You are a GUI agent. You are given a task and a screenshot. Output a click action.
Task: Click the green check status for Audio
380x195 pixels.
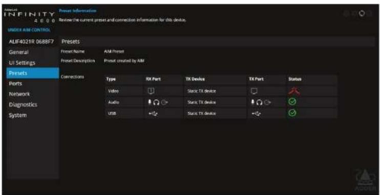(292, 102)
